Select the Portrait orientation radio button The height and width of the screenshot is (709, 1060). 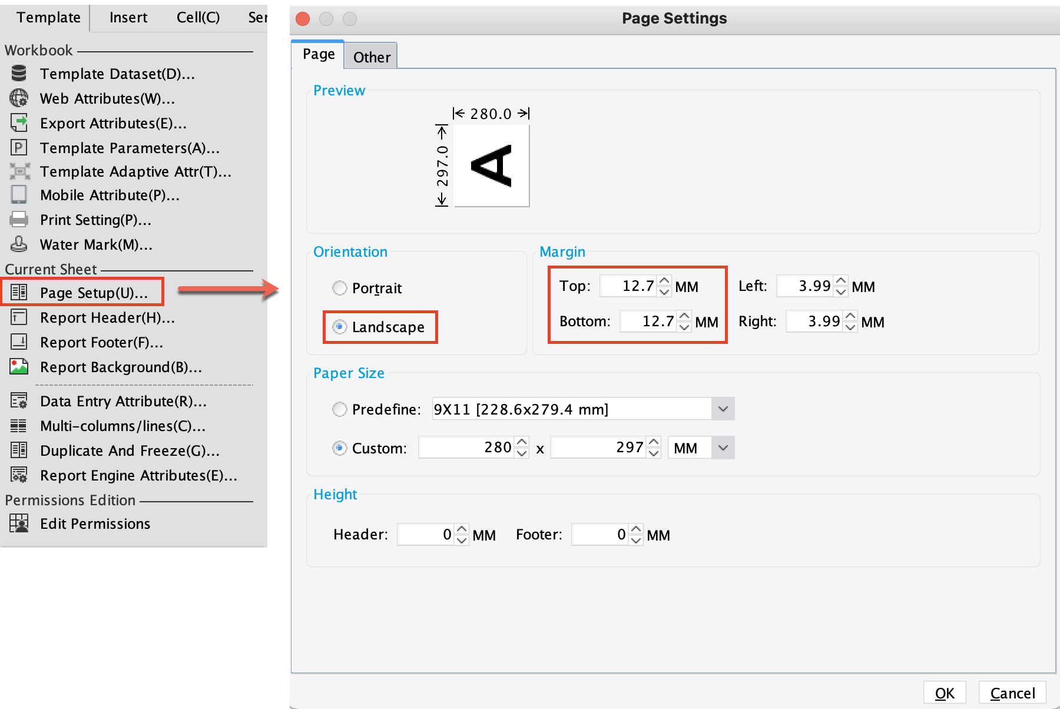click(x=340, y=288)
